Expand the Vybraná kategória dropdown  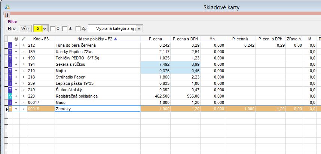point(139,28)
